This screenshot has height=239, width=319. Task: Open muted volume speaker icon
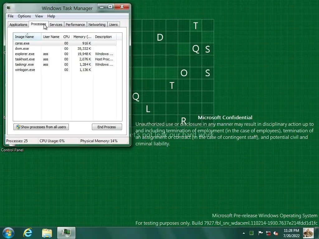coord(276,233)
